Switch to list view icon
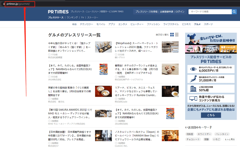This screenshot has height=149, width=240. click(x=177, y=35)
